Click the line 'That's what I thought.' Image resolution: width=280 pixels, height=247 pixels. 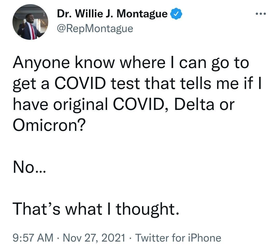96,209
